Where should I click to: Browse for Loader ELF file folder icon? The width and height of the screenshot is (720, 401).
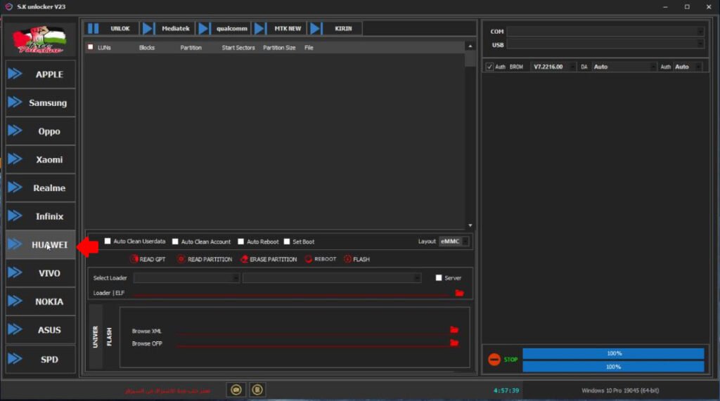coord(459,293)
